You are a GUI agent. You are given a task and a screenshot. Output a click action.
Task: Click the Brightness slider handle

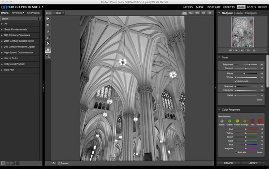click(249, 65)
